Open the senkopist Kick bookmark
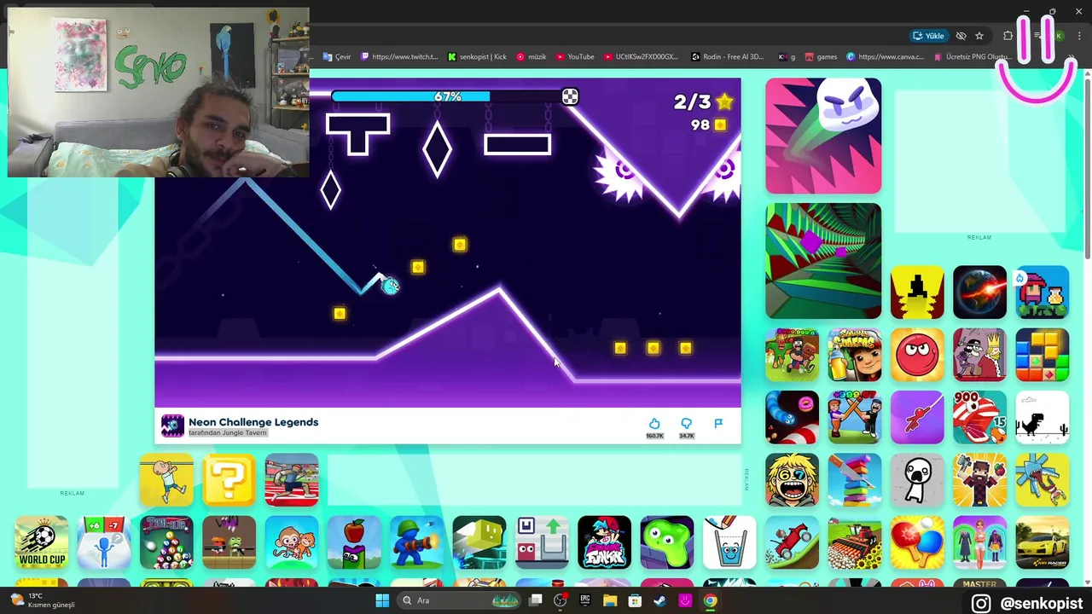 coord(477,57)
